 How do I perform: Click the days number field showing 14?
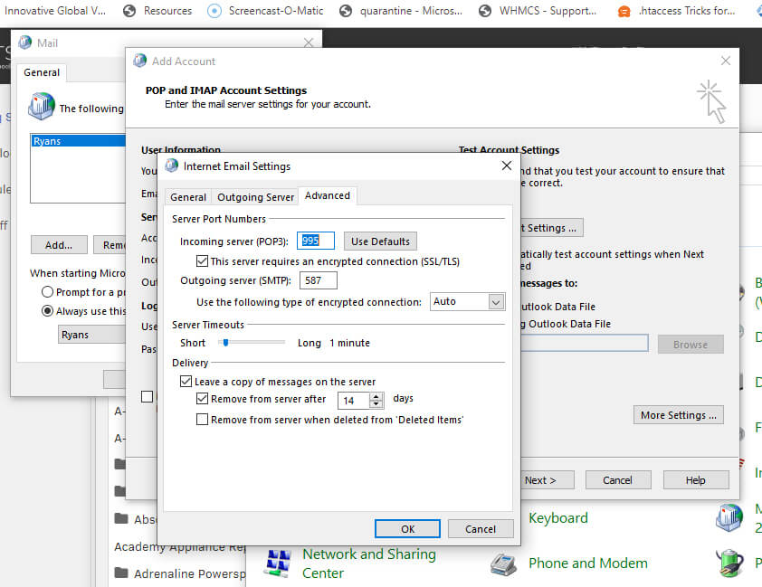click(x=354, y=401)
